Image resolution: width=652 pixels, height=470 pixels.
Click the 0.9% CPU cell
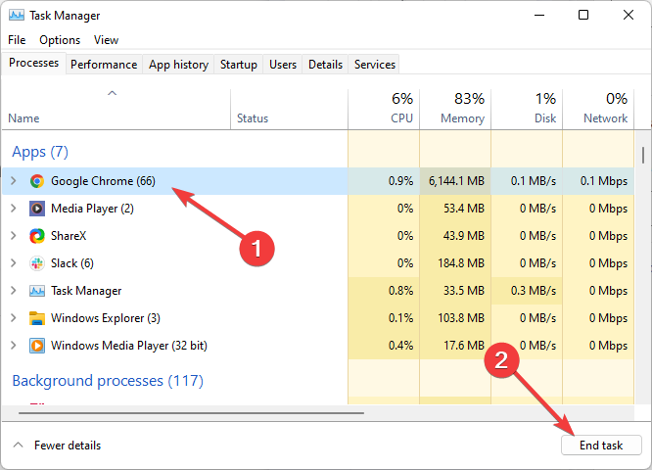tap(384, 181)
